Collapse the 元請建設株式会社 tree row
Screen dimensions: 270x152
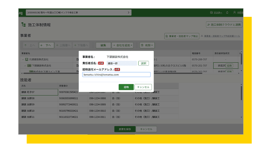pyautogui.click(x=23, y=60)
